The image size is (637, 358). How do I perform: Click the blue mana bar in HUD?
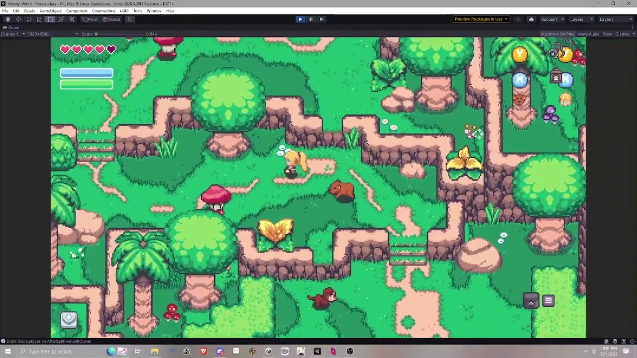87,73
